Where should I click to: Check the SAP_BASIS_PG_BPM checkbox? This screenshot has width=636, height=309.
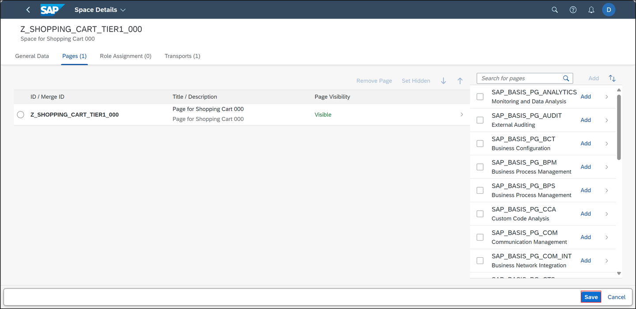click(480, 167)
